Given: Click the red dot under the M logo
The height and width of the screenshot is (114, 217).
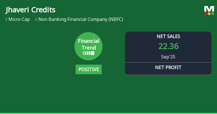Looking at the screenshot, I should 206,14.
